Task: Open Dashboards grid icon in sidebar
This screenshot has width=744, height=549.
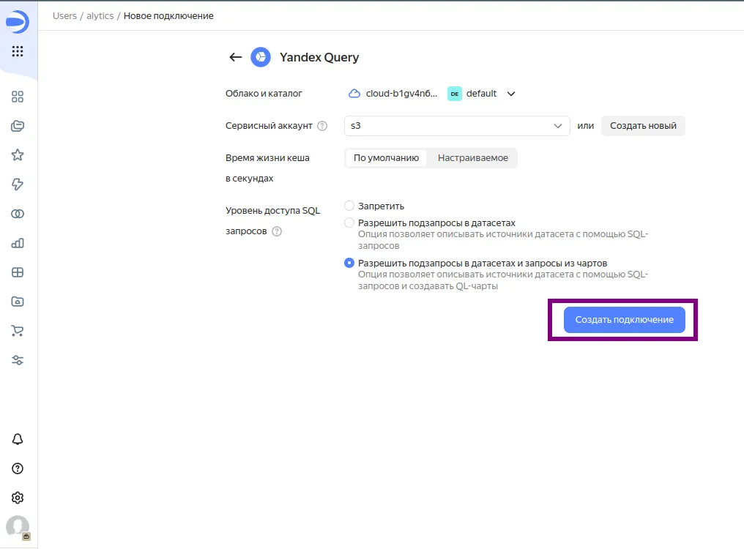Action: 18,272
